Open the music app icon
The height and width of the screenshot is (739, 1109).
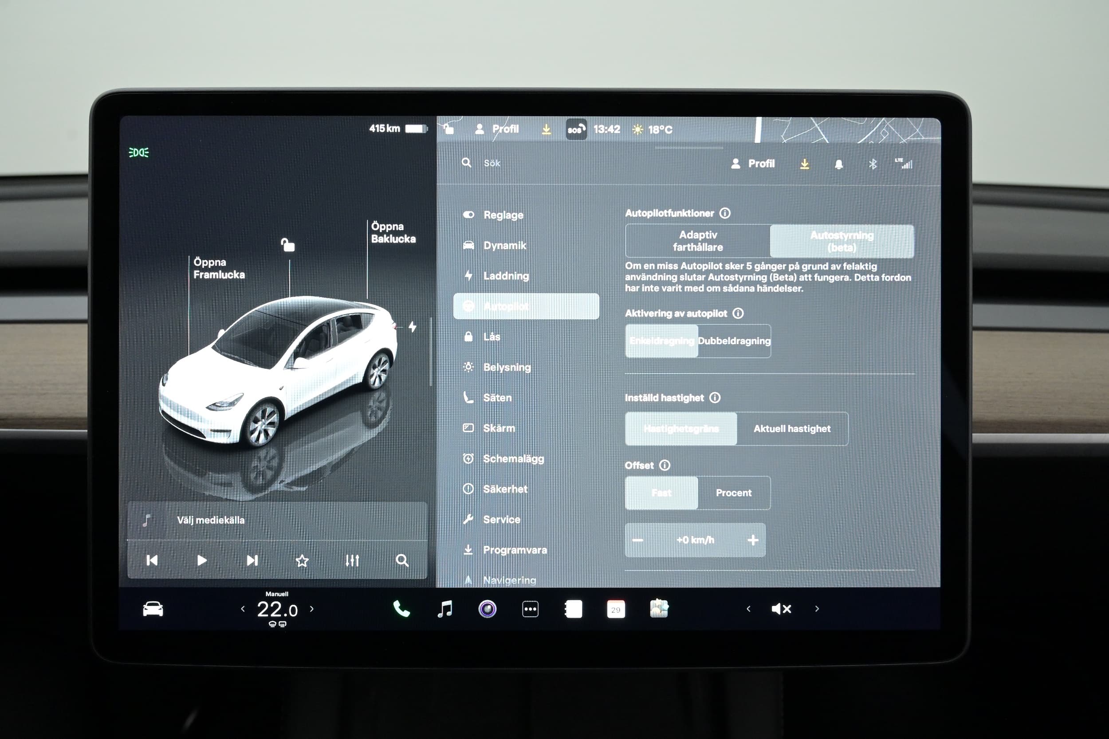click(444, 609)
